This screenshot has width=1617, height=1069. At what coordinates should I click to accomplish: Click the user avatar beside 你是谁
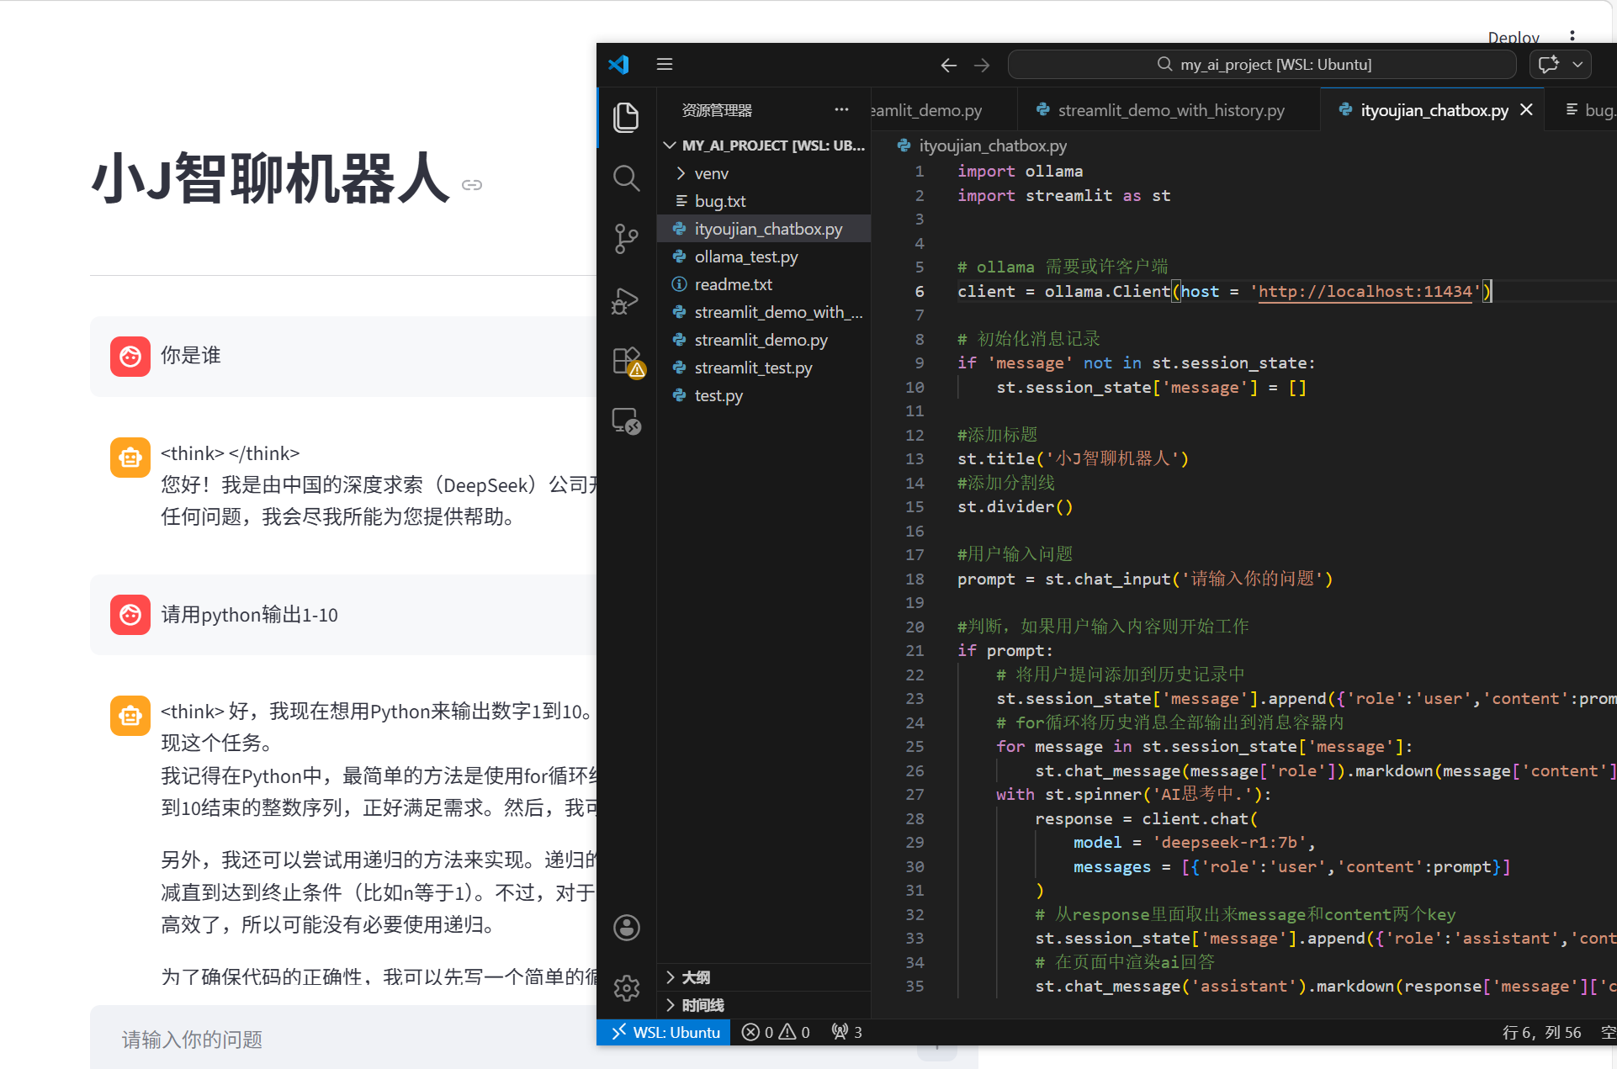(130, 357)
